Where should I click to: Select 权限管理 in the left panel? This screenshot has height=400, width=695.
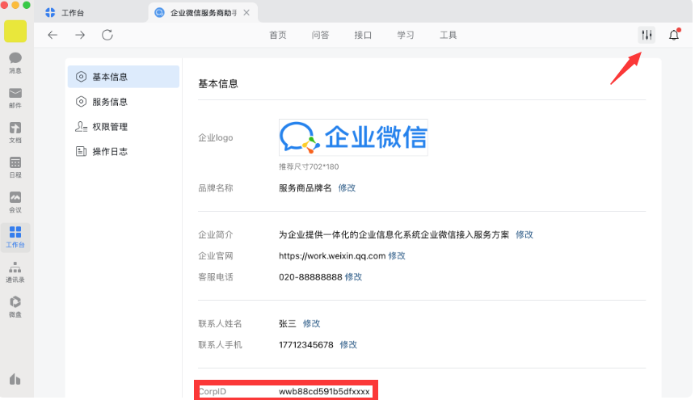pos(110,127)
